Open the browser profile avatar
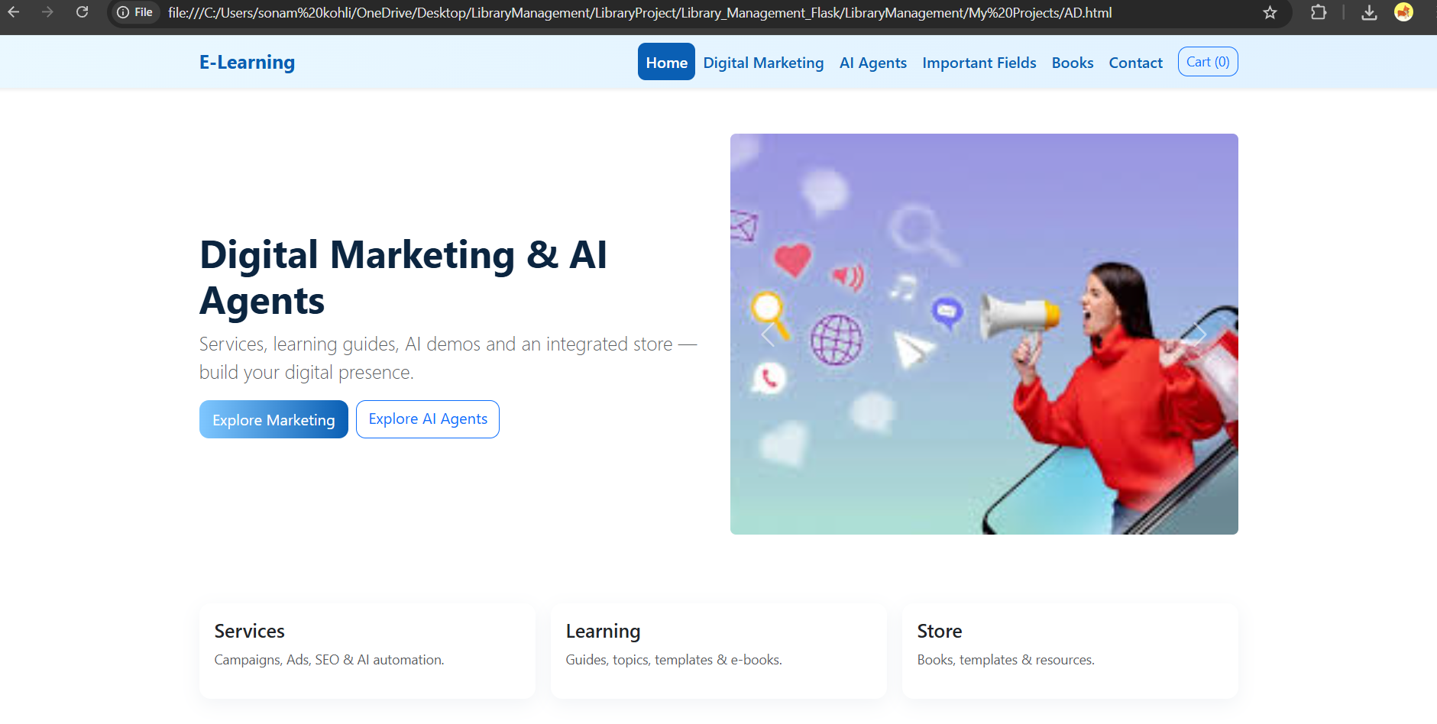The height and width of the screenshot is (724, 1437). point(1403,12)
